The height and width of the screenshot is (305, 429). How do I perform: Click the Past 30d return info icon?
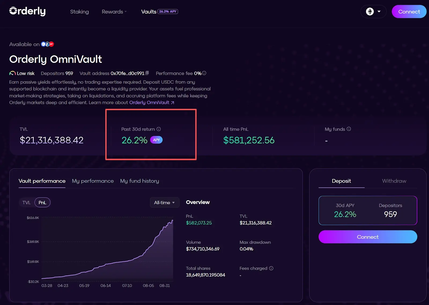159,129
